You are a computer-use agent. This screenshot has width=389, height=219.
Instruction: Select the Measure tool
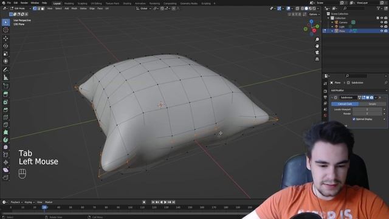[5, 78]
